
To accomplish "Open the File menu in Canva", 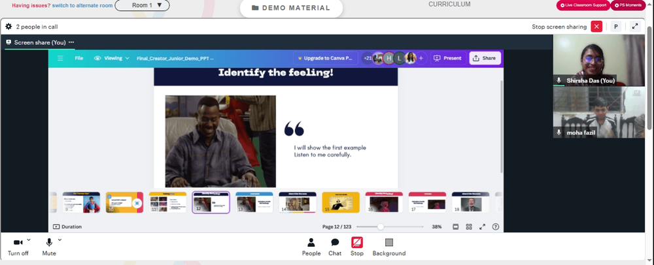I will (79, 58).
